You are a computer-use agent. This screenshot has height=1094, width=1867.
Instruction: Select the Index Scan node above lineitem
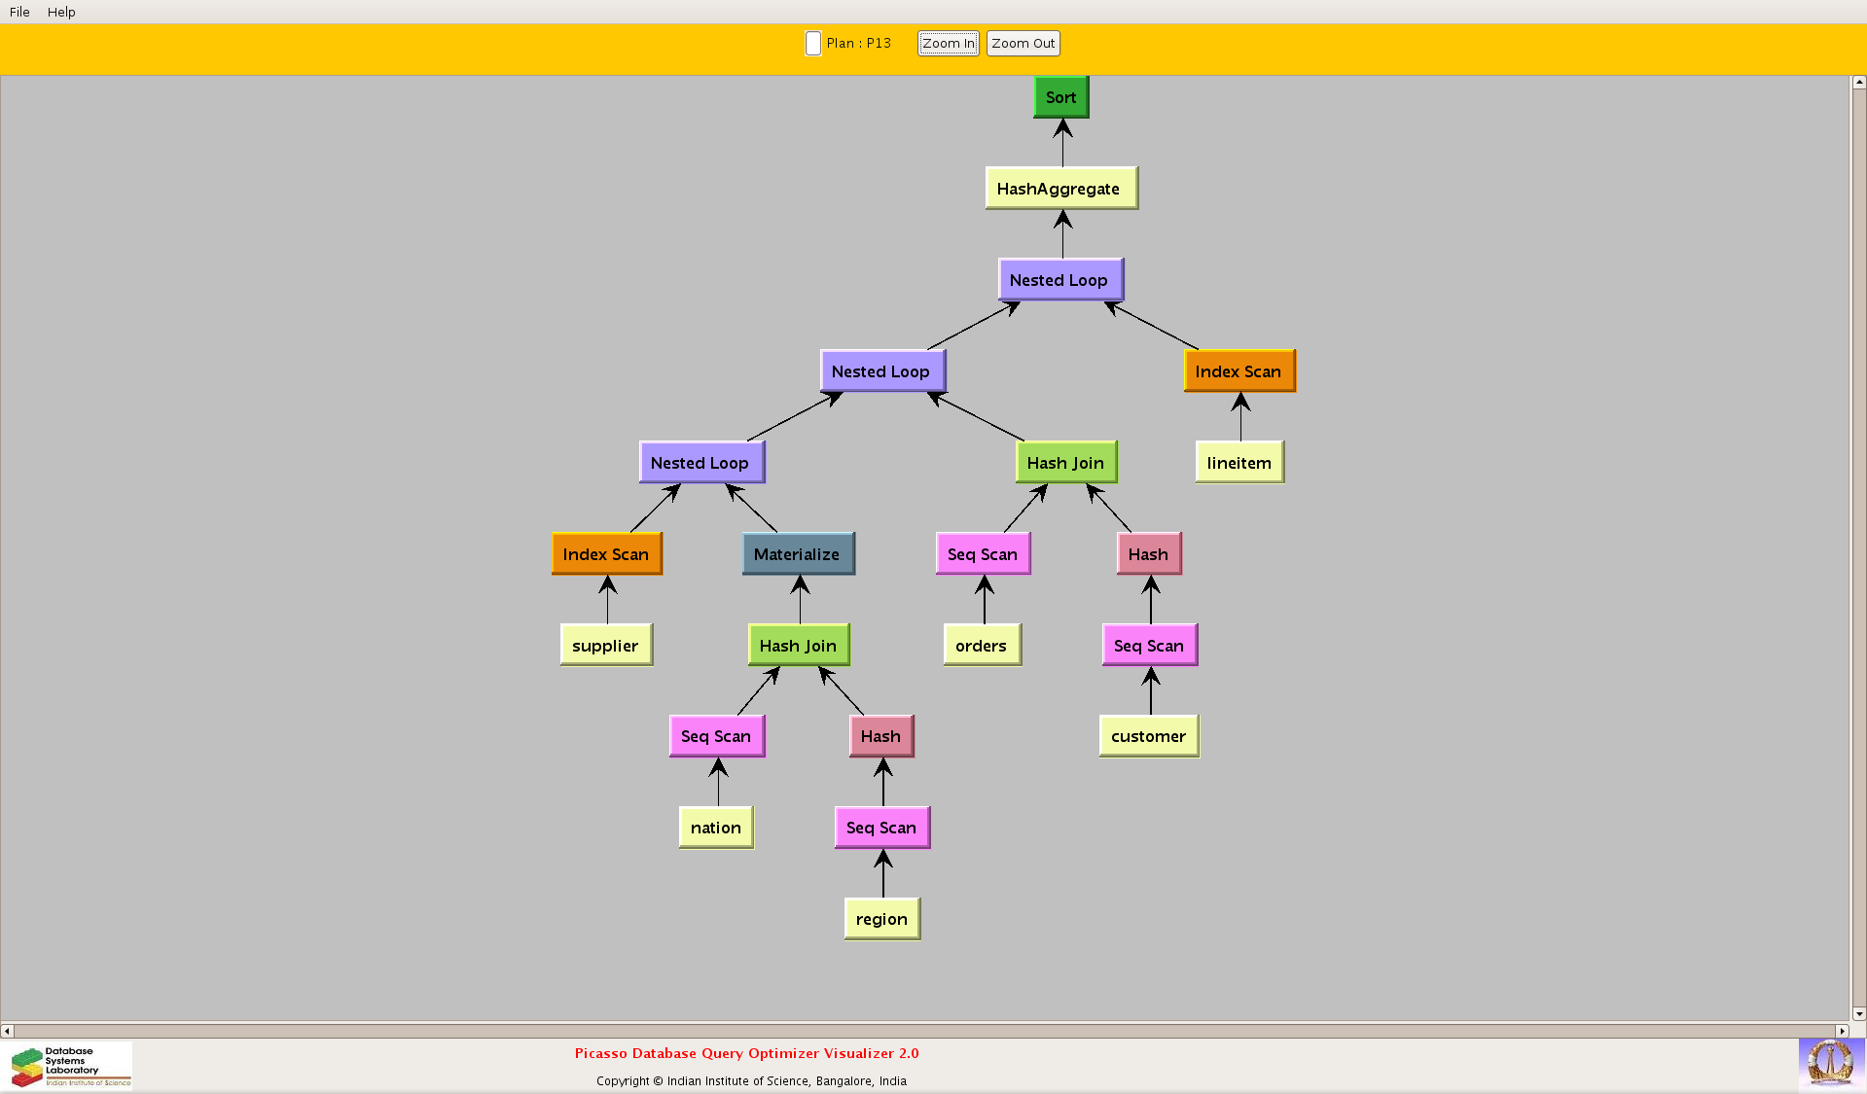pyautogui.click(x=1239, y=371)
